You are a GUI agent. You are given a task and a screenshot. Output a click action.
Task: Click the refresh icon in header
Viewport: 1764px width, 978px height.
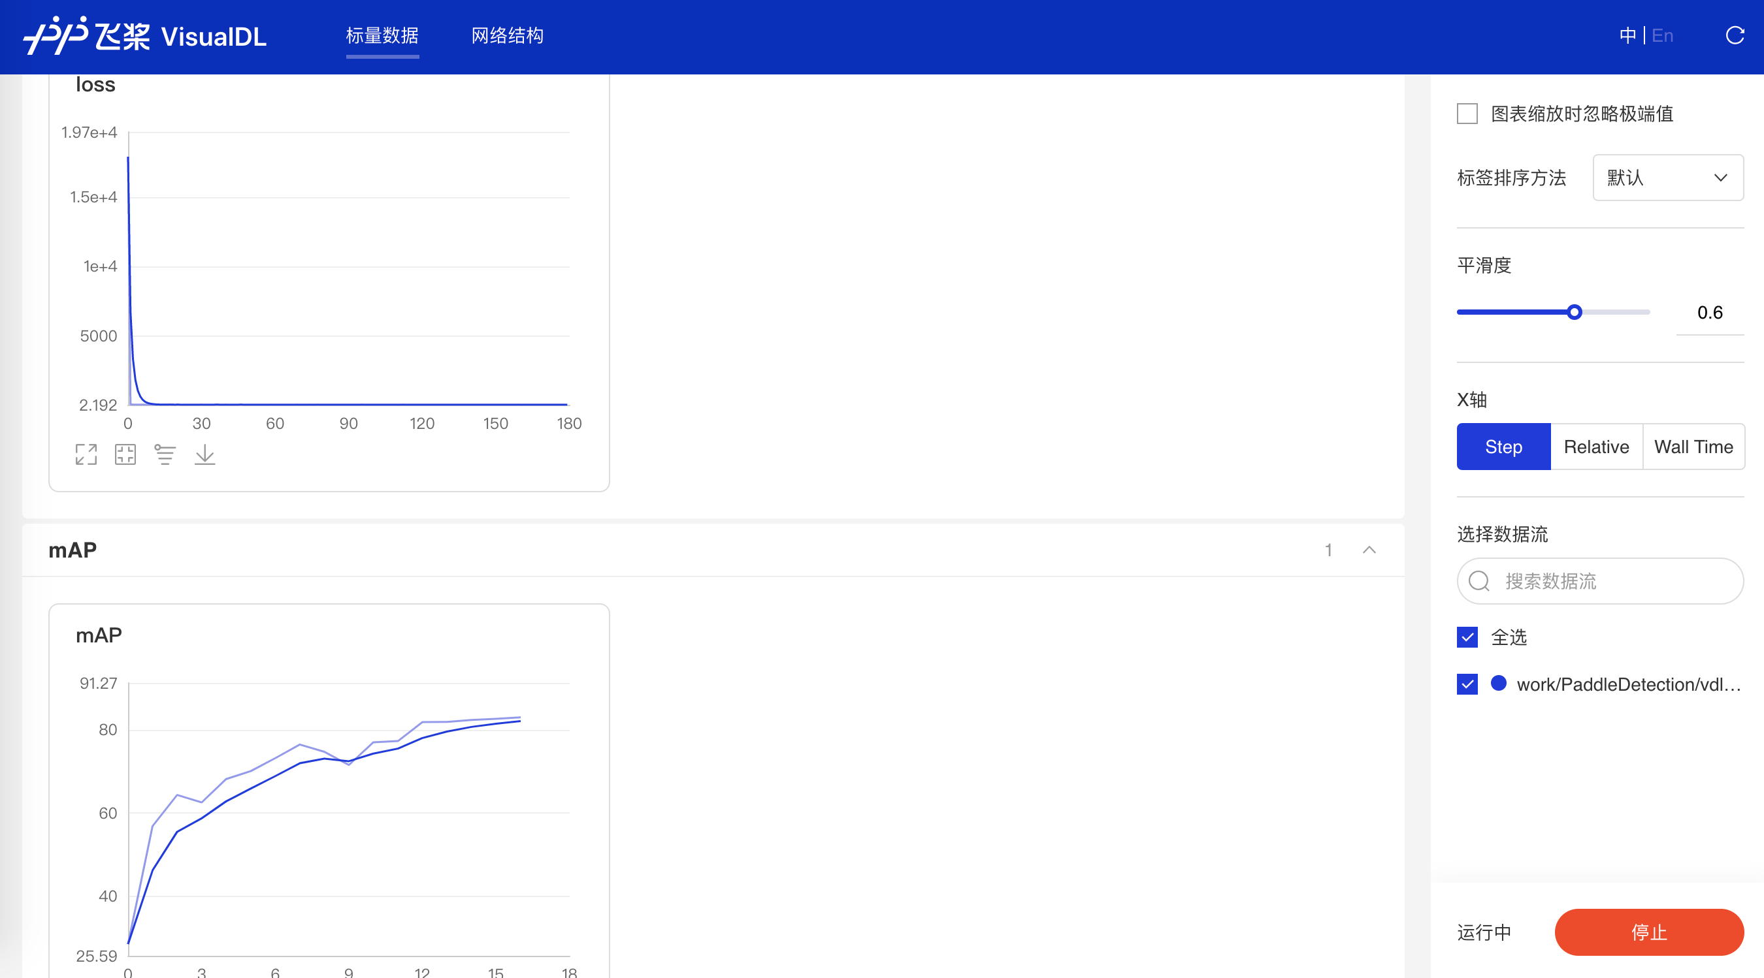coord(1735,36)
